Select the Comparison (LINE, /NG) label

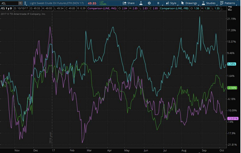[102, 8]
